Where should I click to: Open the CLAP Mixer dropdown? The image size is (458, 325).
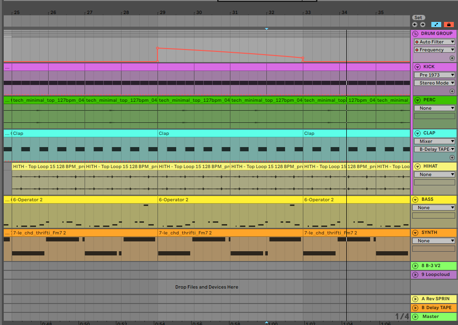434,141
